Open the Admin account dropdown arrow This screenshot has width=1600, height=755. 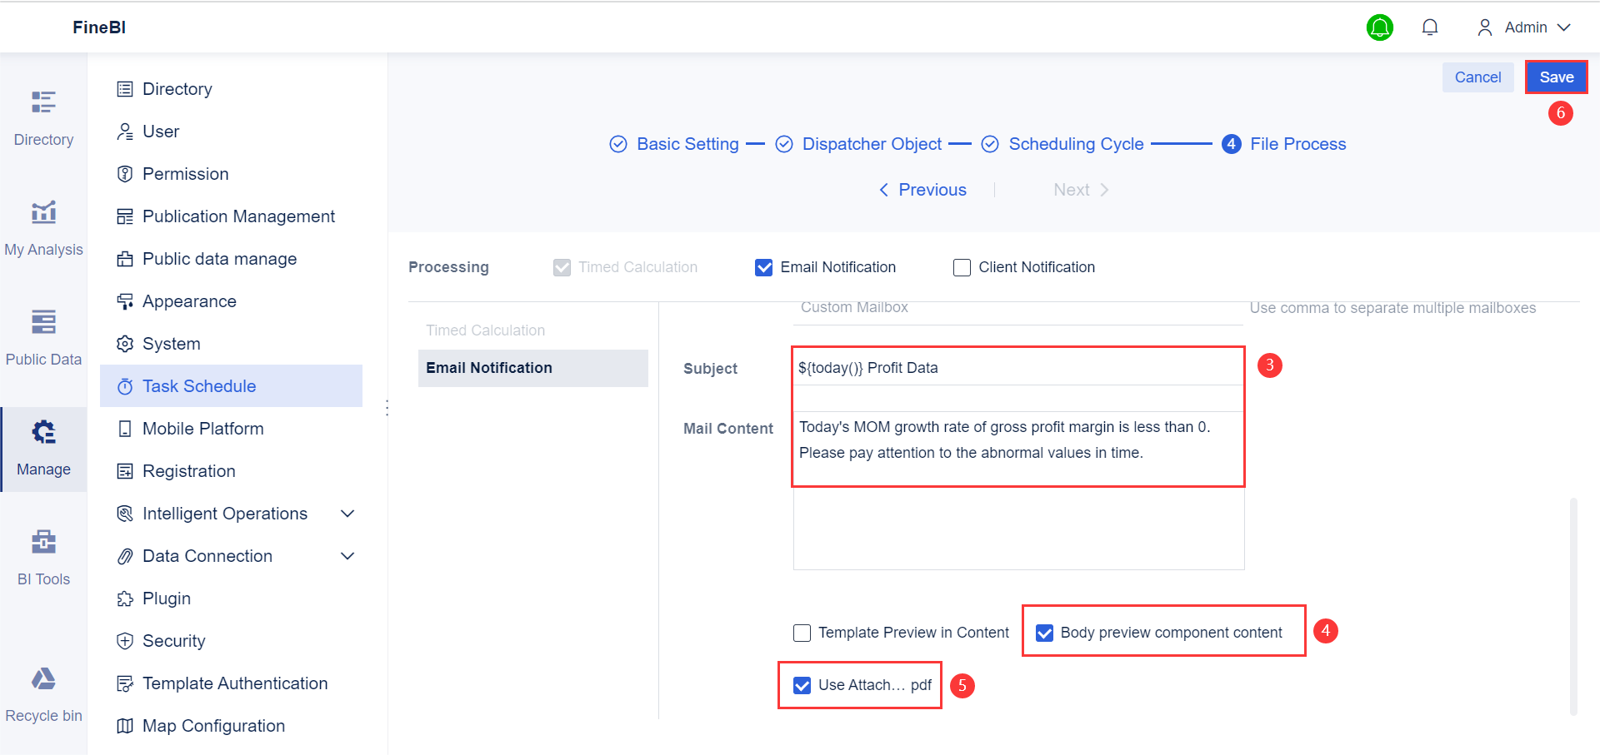click(1563, 27)
